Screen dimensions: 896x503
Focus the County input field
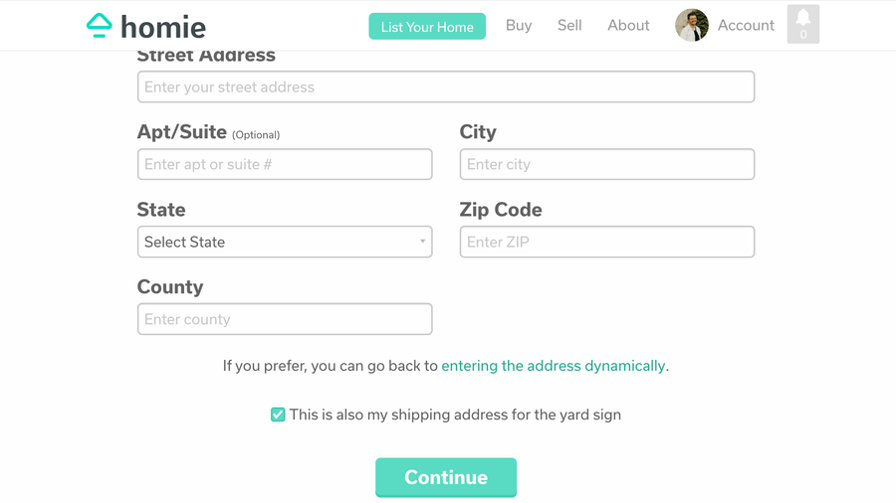click(x=284, y=319)
